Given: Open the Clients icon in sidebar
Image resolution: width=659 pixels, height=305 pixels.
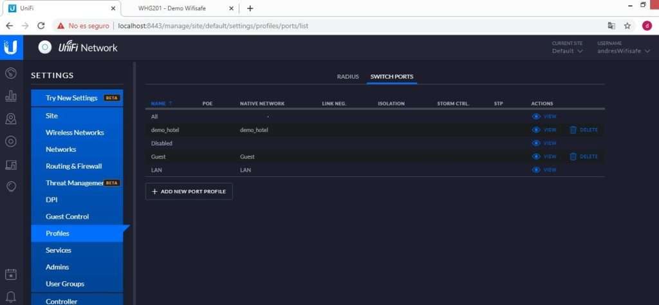Looking at the screenshot, I should (x=11, y=165).
